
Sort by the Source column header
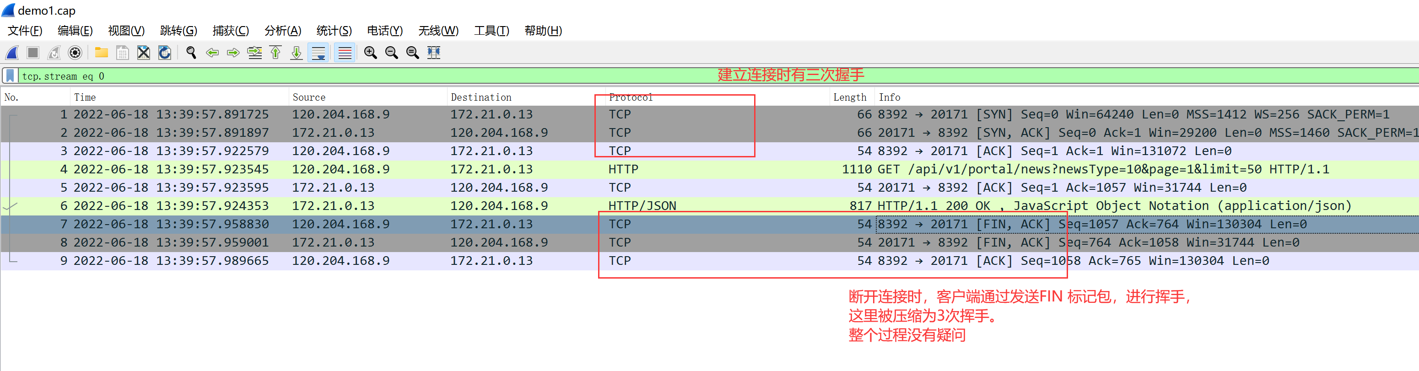pos(368,97)
